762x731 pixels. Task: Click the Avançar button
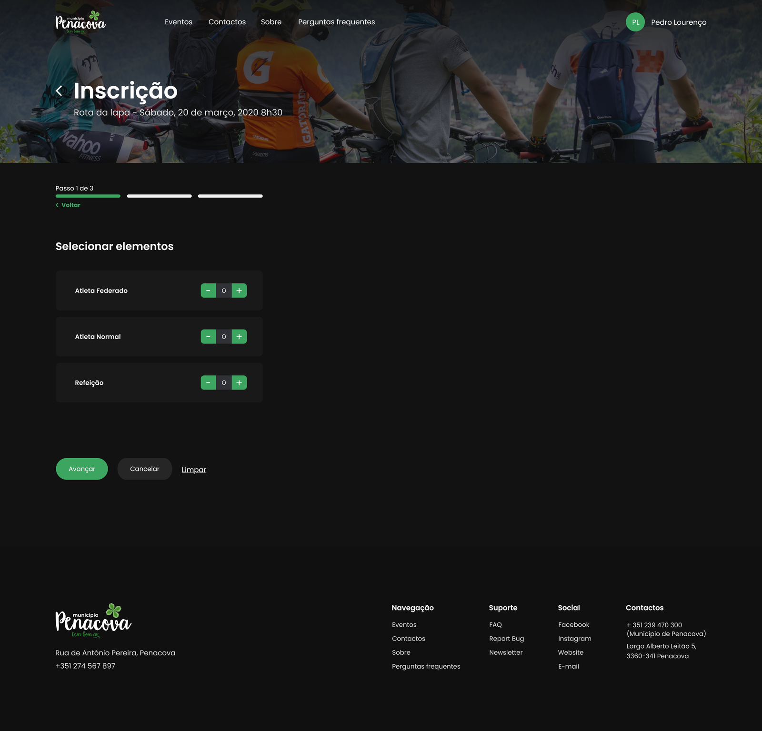[x=82, y=469]
